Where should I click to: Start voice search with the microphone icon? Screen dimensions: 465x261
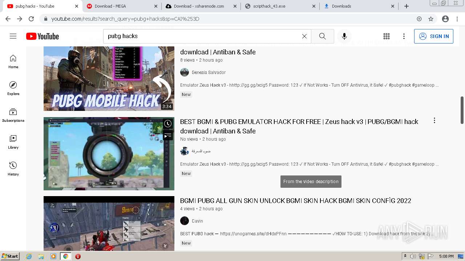click(x=344, y=36)
